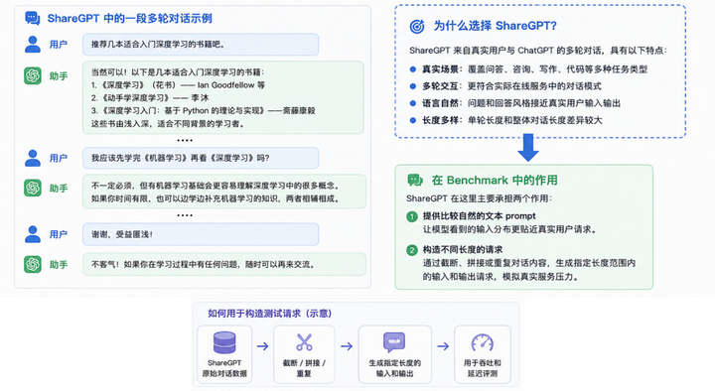Click the line 的输入和输出请求，模拟真实服务压力。

coord(500,276)
